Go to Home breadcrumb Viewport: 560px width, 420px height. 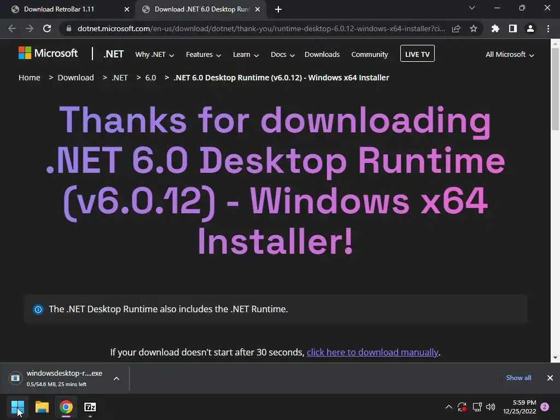pyautogui.click(x=30, y=78)
